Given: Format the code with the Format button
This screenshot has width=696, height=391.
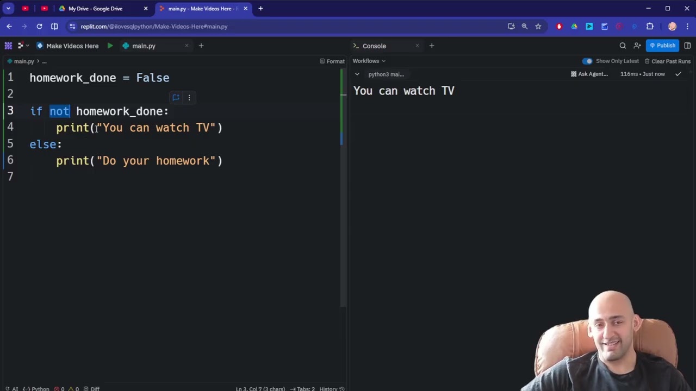Looking at the screenshot, I should (332, 61).
